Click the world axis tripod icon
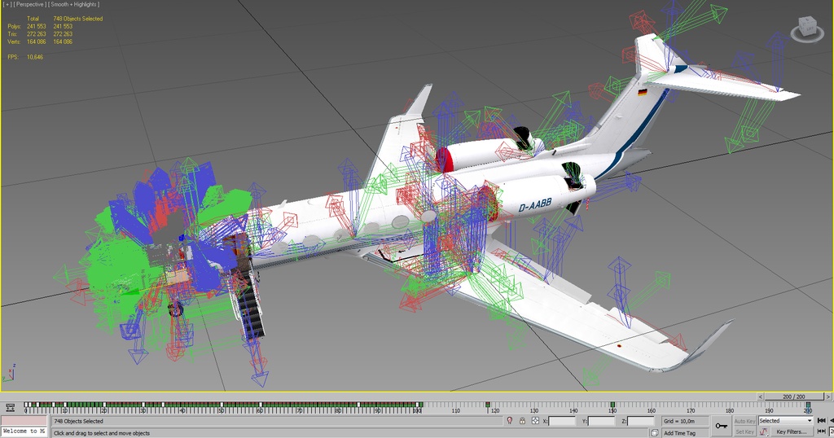 click(9, 372)
